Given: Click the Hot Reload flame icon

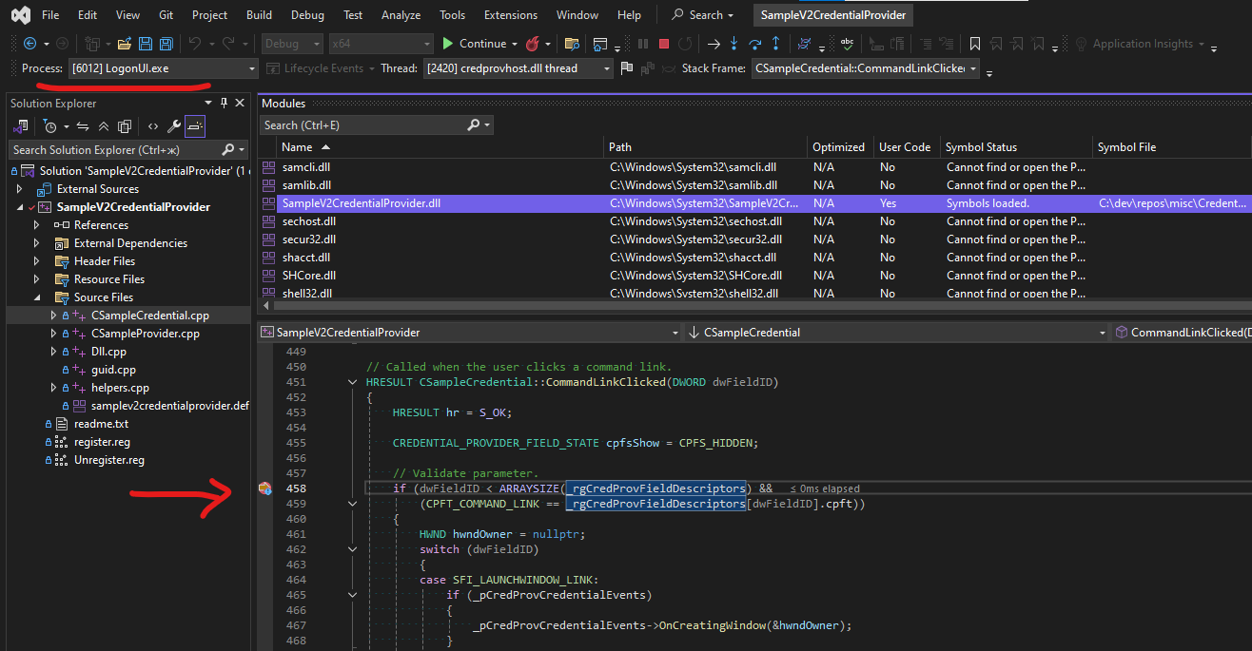Looking at the screenshot, I should [533, 44].
